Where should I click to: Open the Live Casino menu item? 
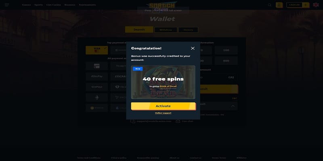click(54, 5)
